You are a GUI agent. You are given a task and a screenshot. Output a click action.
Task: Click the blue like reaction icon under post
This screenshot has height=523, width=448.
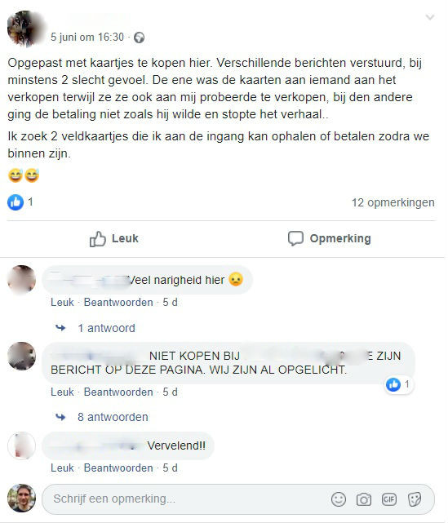tap(16, 202)
